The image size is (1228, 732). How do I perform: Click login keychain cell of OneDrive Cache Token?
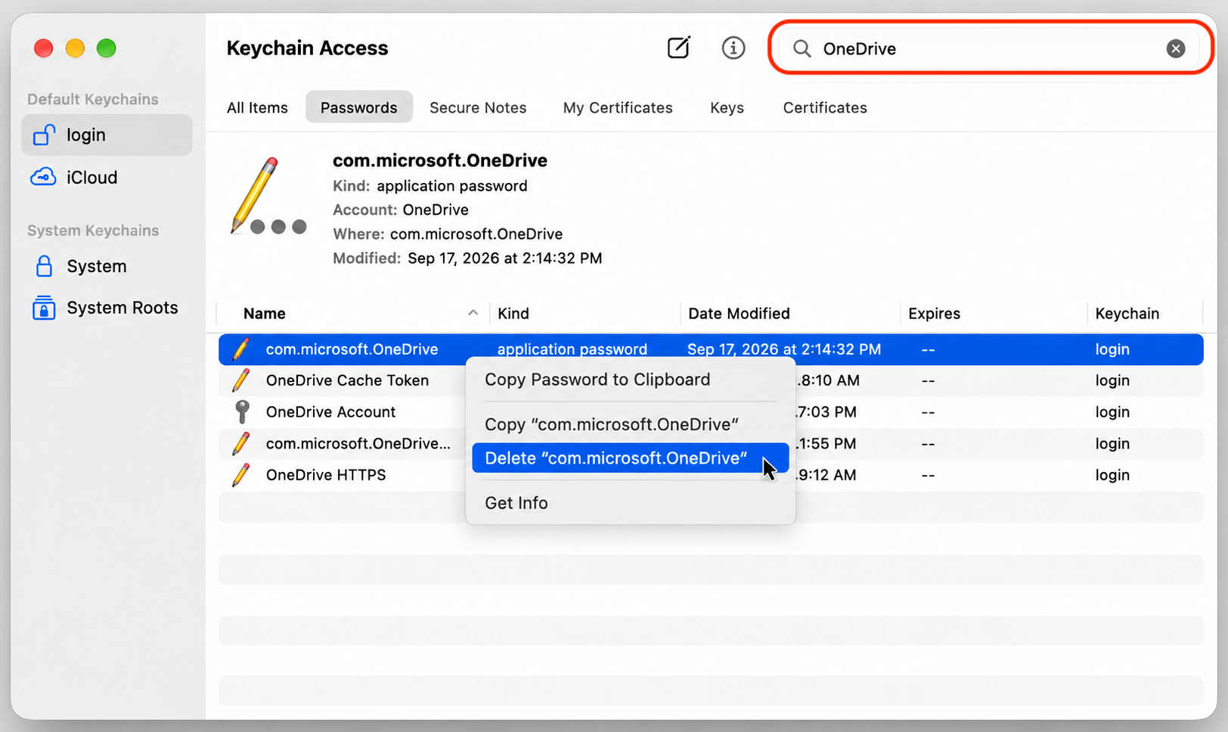[x=1112, y=380]
